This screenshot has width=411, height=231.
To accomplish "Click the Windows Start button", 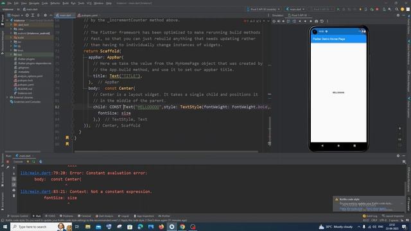I will [x=5, y=227].
